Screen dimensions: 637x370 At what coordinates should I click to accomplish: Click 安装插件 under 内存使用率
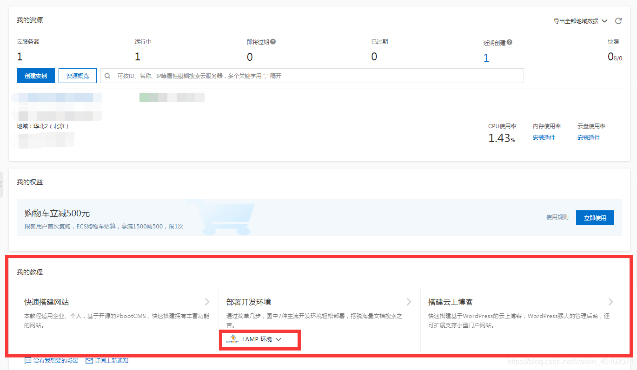click(544, 137)
